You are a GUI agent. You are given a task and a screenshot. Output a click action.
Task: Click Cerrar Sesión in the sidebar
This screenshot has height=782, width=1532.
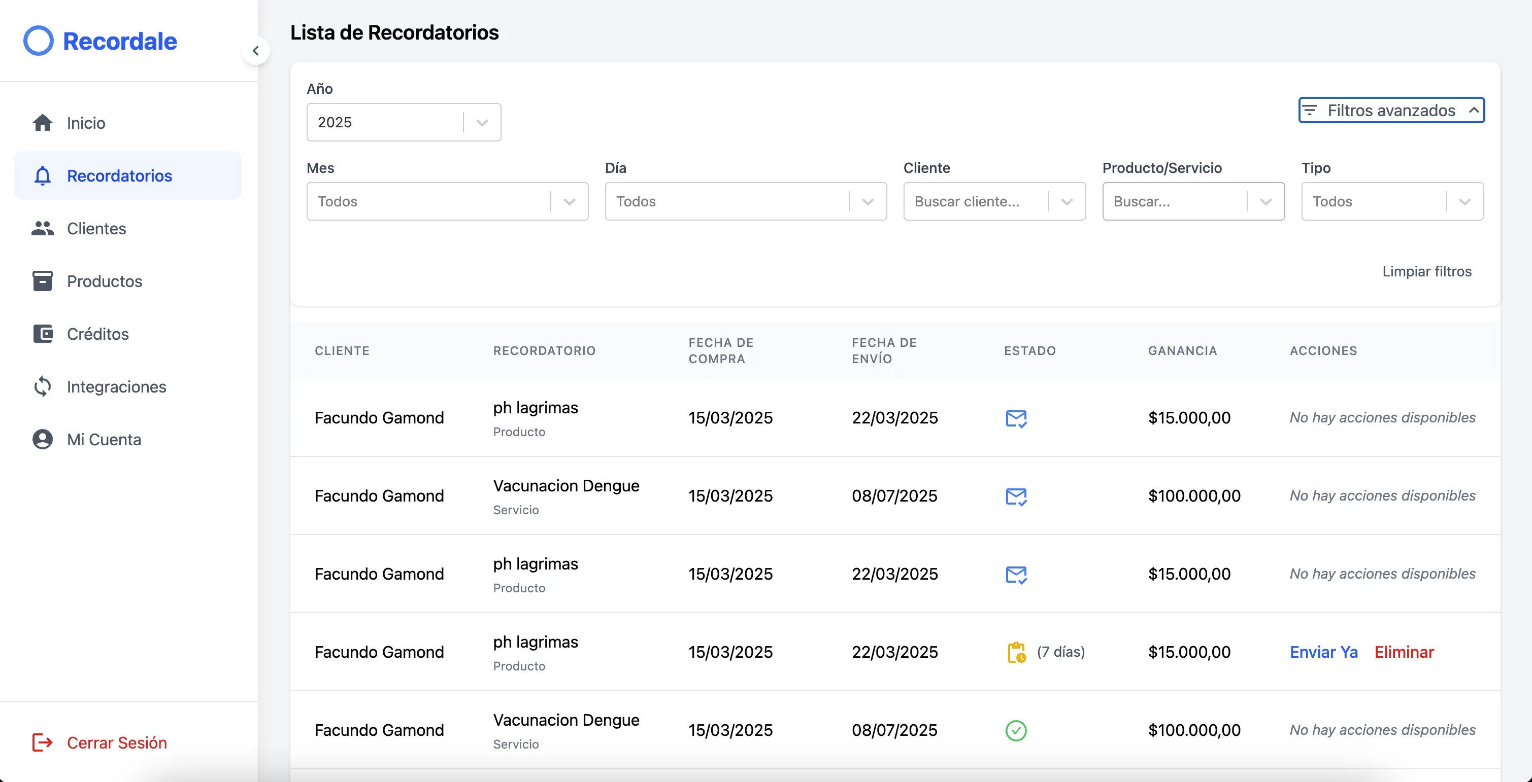[x=117, y=743]
